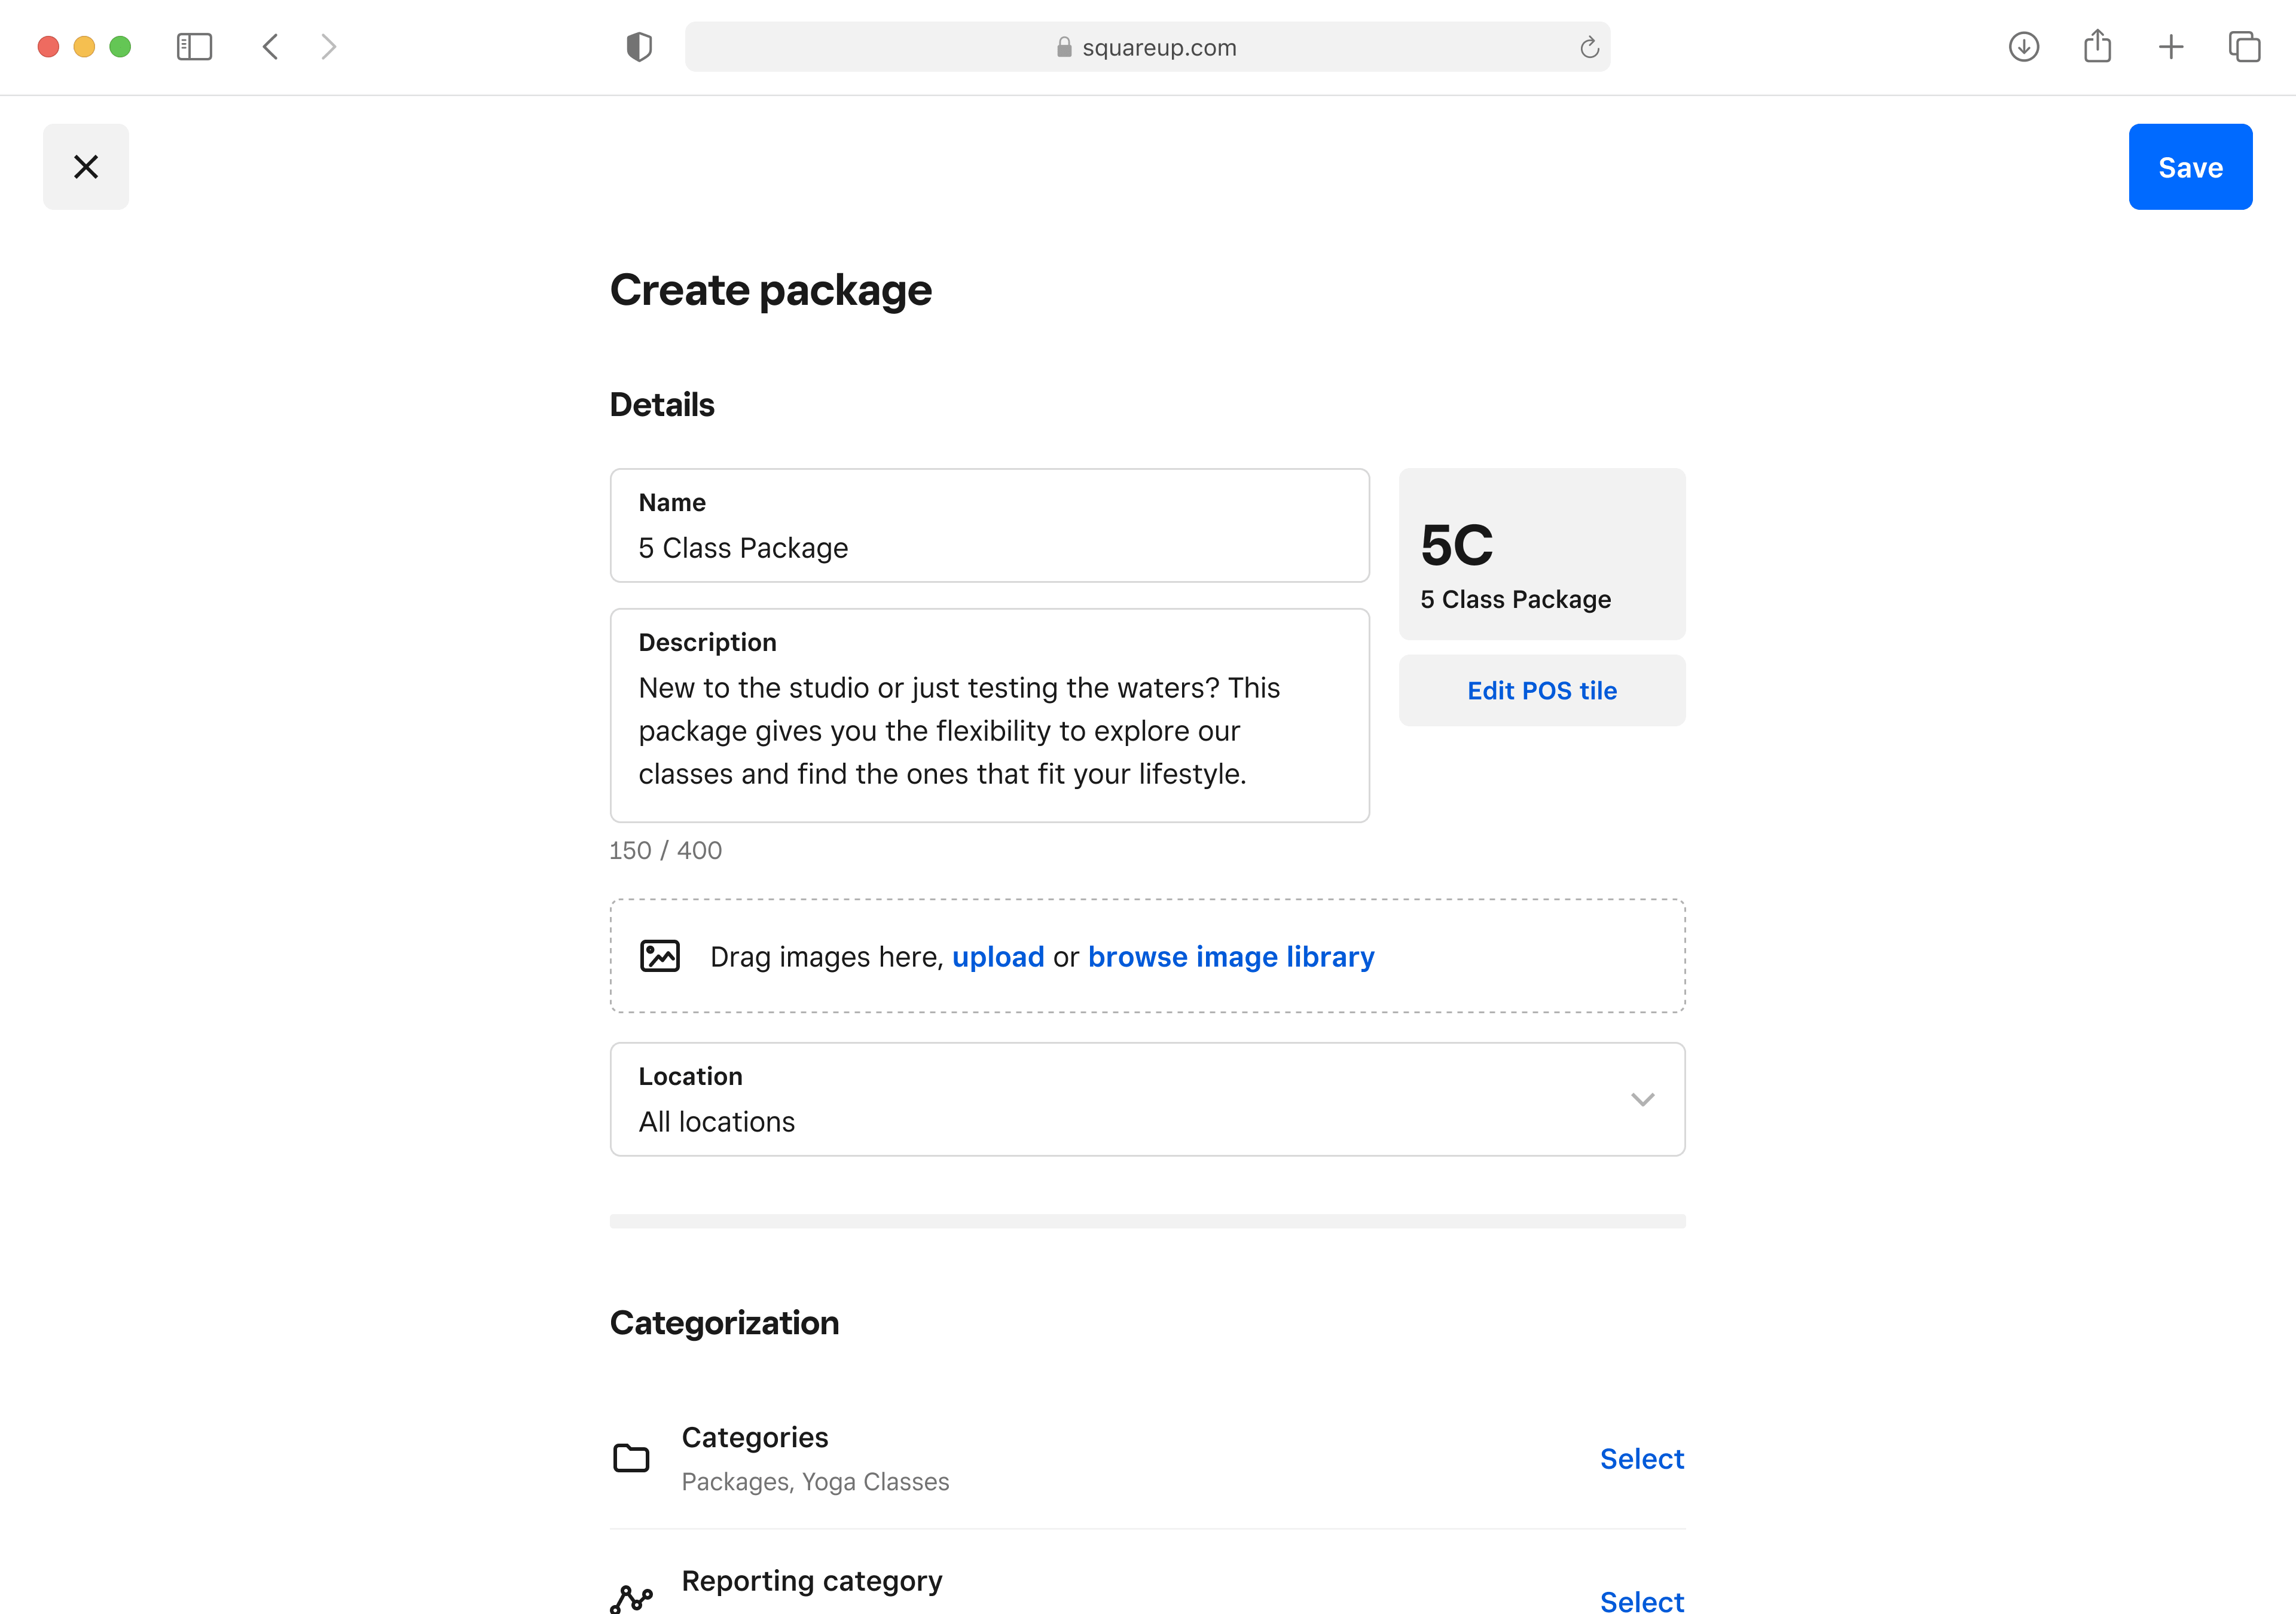Click the privacy shield icon
This screenshot has height=1614, width=2296.
point(639,47)
